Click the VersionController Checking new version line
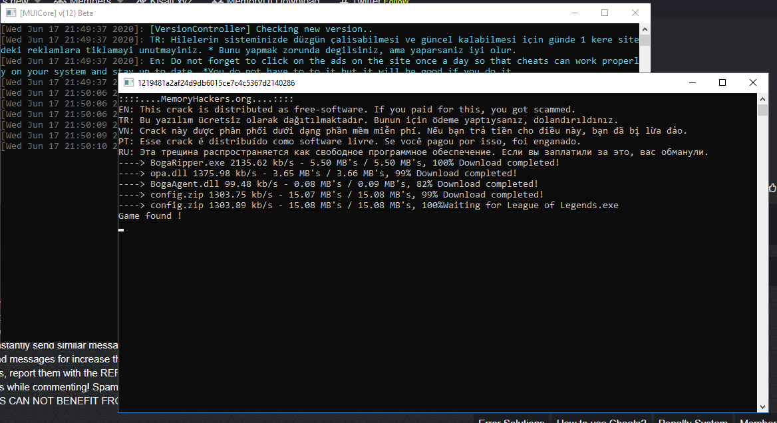This screenshot has height=423, width=777. 187,29
